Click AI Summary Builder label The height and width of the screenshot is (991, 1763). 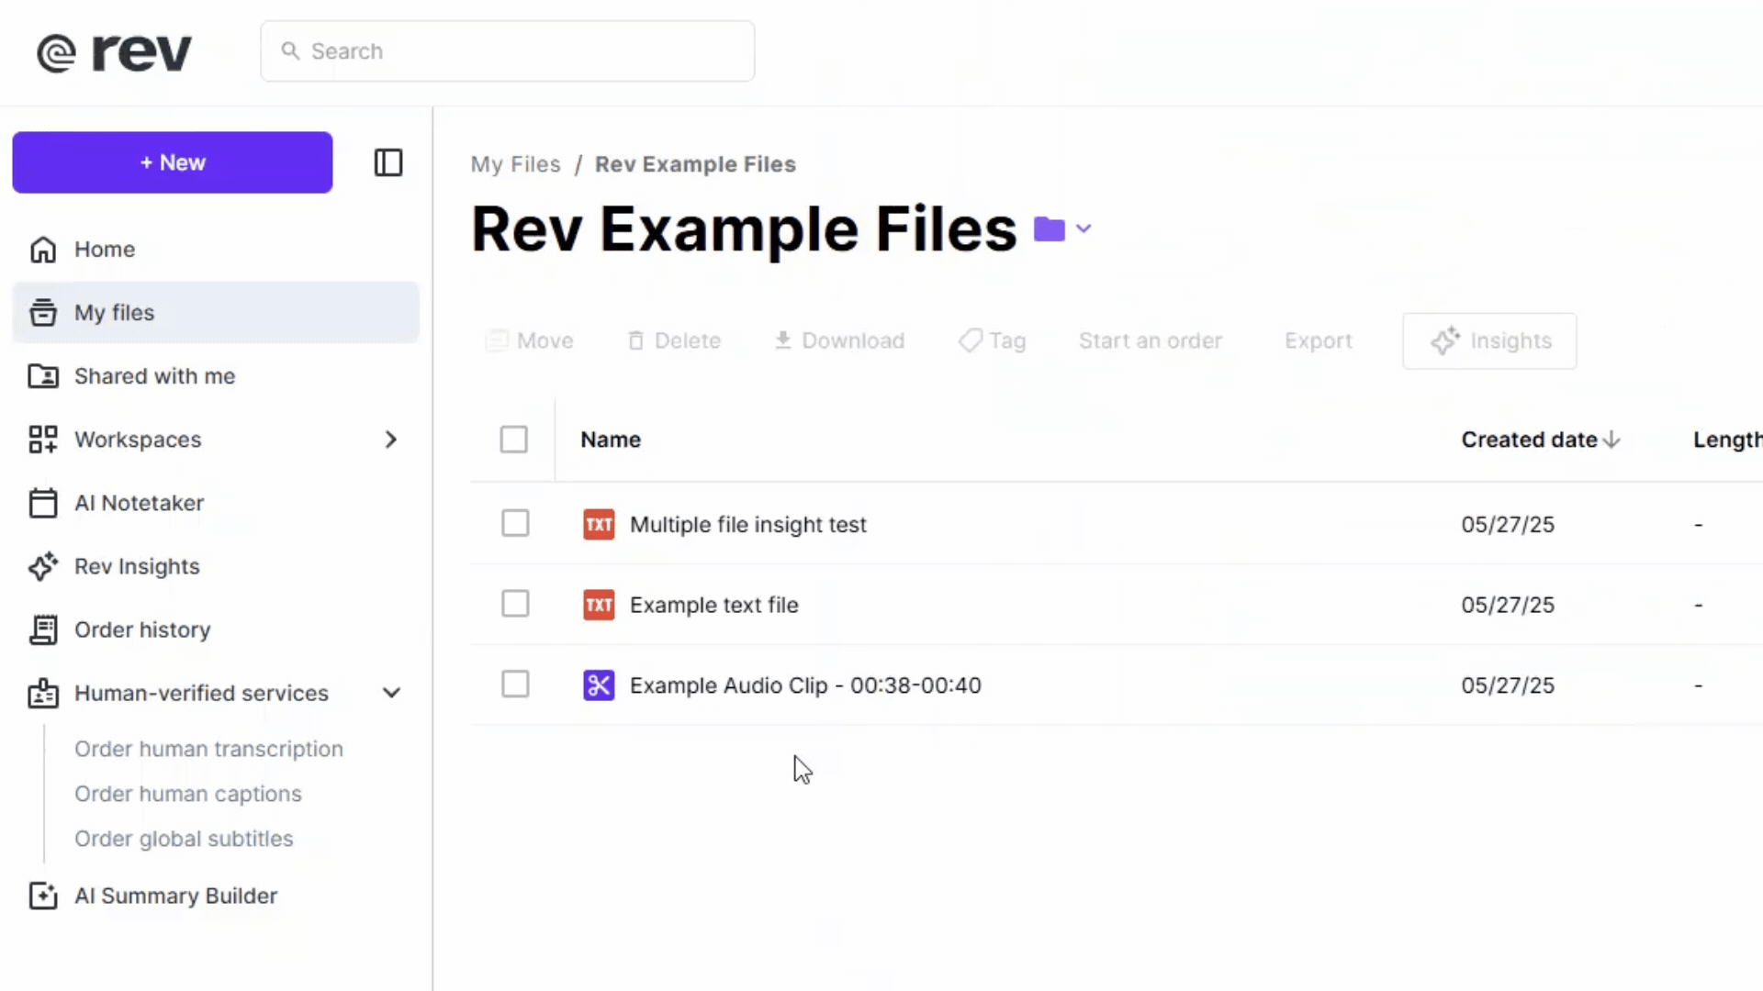pyautogui.click(x=175, y=896)
